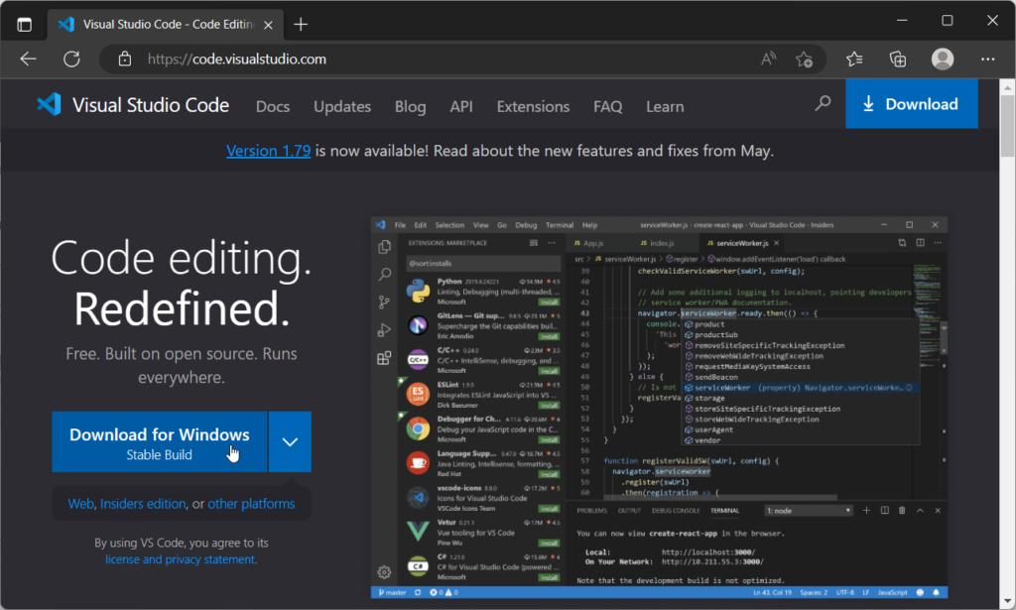Image resolution: width=1016 pixels, height=610 pixels.
Task: Click the Vetur extension icon in marketplace list
Action: (x=418, y=531)
